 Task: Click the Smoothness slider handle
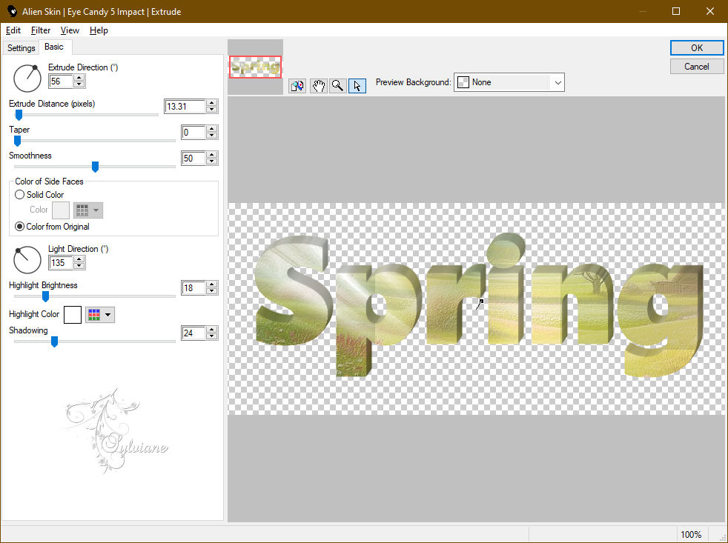95,167
